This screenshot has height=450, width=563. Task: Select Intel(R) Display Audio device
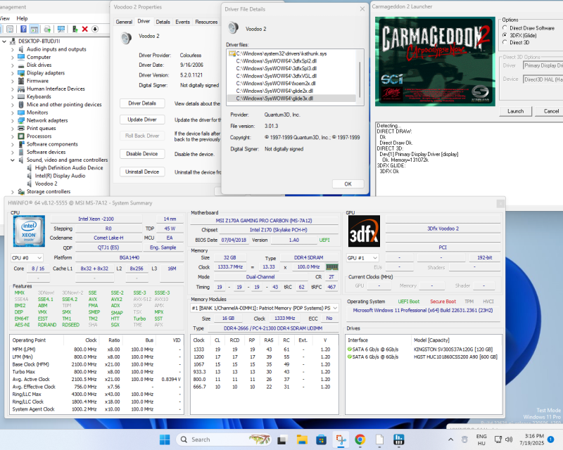point(60,176)
